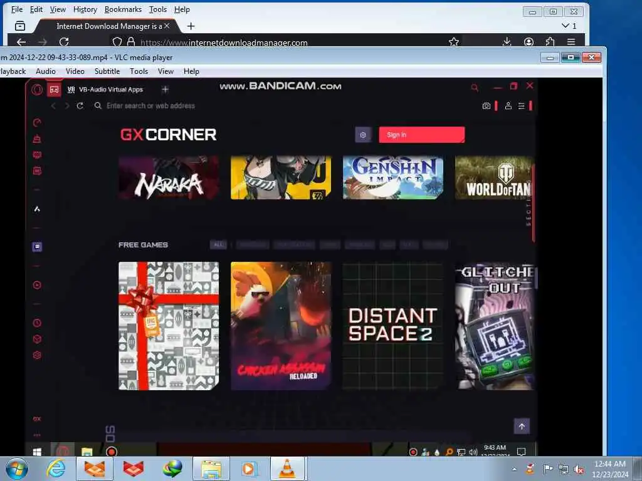Open the Firefox extensions puzzle icon
The image size is (642, 481).
(550, 41)
